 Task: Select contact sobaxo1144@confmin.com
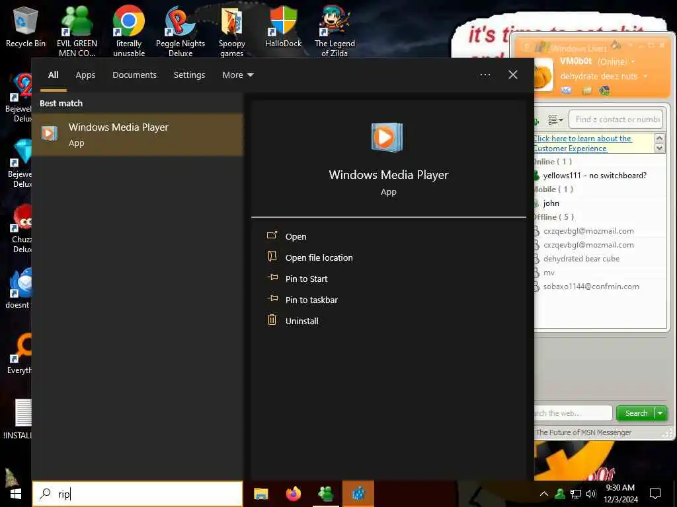(x=590, y=287)
